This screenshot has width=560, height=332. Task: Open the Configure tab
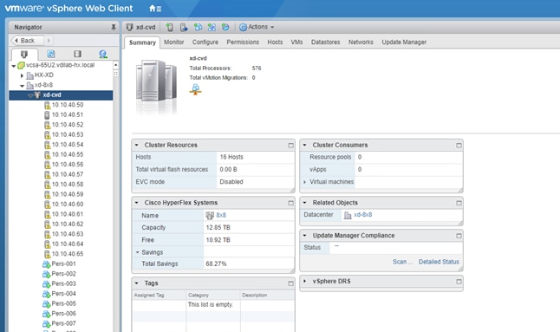[x=205, y=42]
